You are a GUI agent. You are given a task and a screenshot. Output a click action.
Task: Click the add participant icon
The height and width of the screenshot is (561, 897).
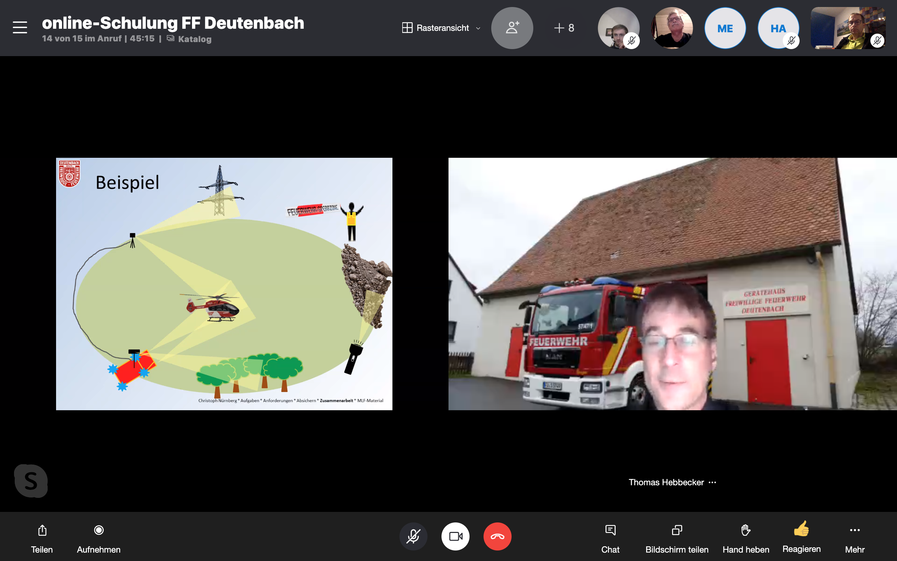[x=512, y=28]
